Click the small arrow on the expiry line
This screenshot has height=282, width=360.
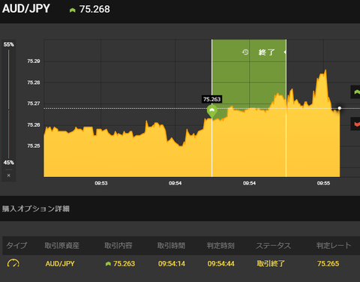[285, 52]
